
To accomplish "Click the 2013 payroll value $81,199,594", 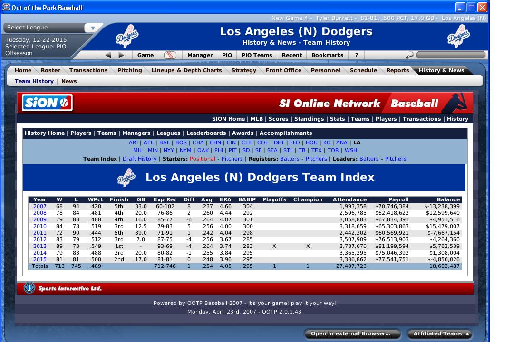I will click(392, 247).
